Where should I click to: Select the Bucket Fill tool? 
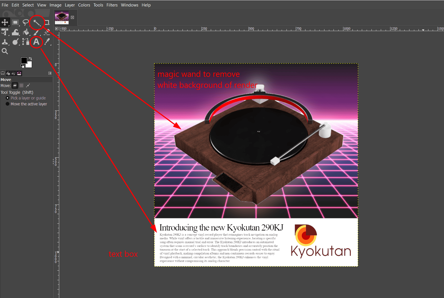click(26, 33)
